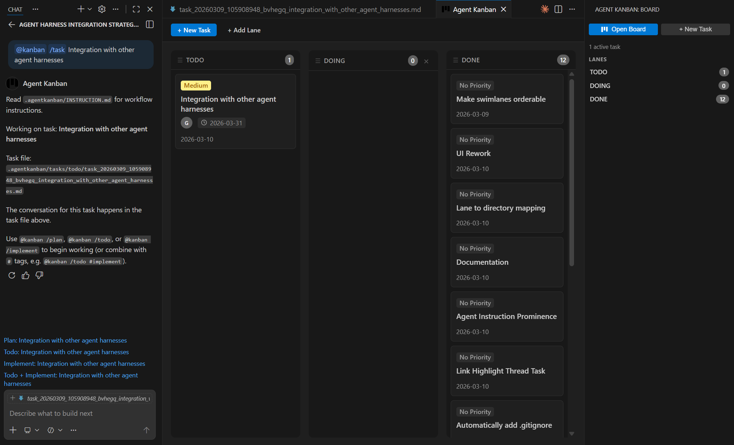Viewport: 734px width, 445px height.
Task: Open chat header more actions ellipsis
Action: [116, 9]
